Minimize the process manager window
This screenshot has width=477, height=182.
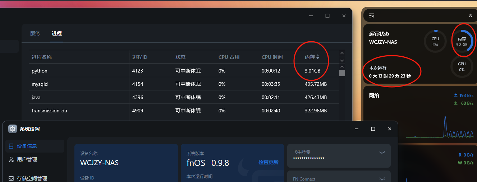coord(311,16)
